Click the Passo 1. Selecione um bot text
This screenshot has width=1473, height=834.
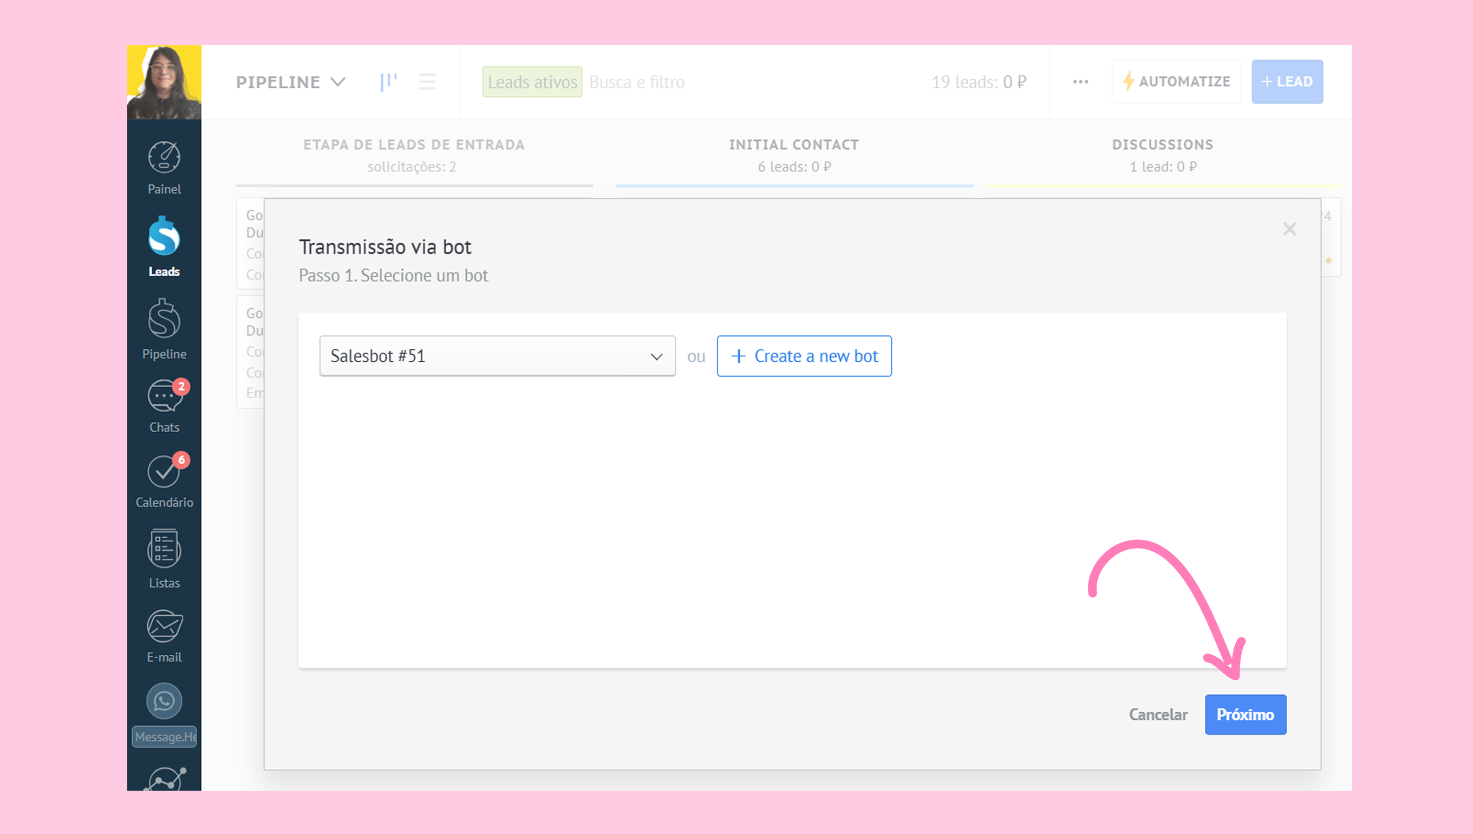pos(394,276)
